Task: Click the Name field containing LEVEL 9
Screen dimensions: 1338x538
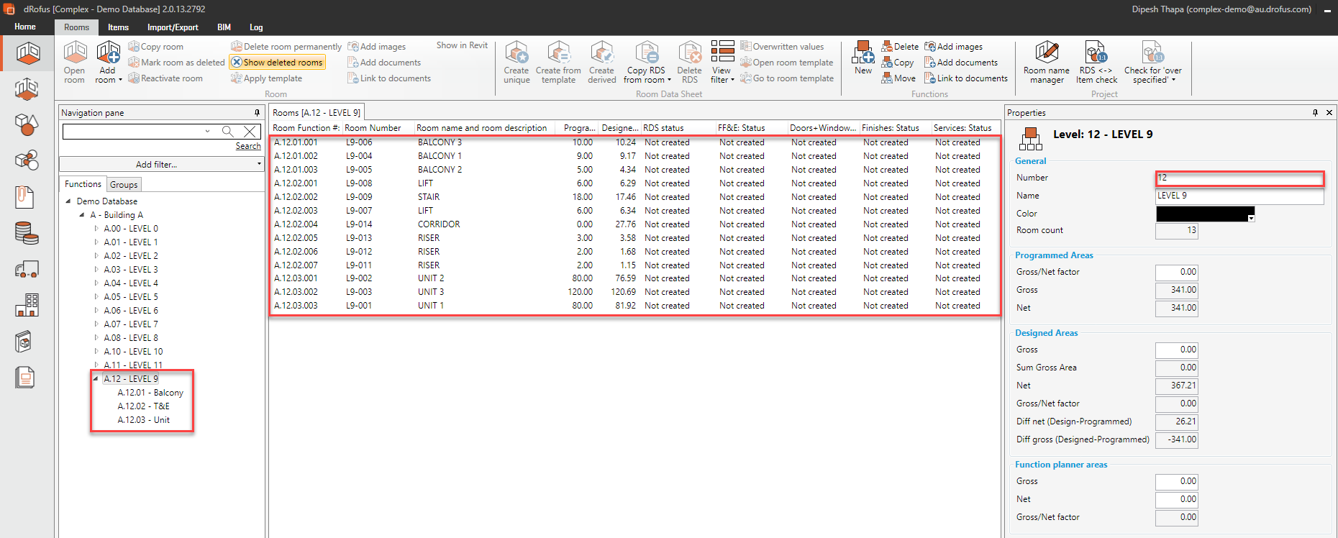Action: click(1239, 196)
